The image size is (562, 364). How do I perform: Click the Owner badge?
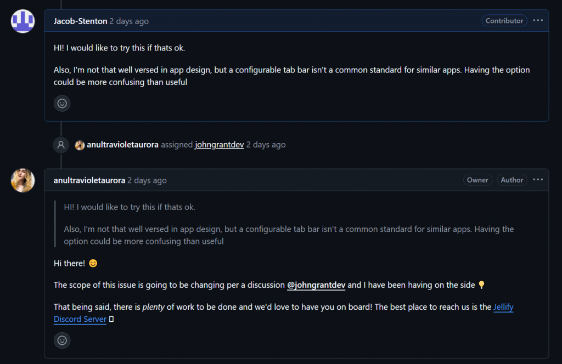pyautogui.click(x=477, y=180)
